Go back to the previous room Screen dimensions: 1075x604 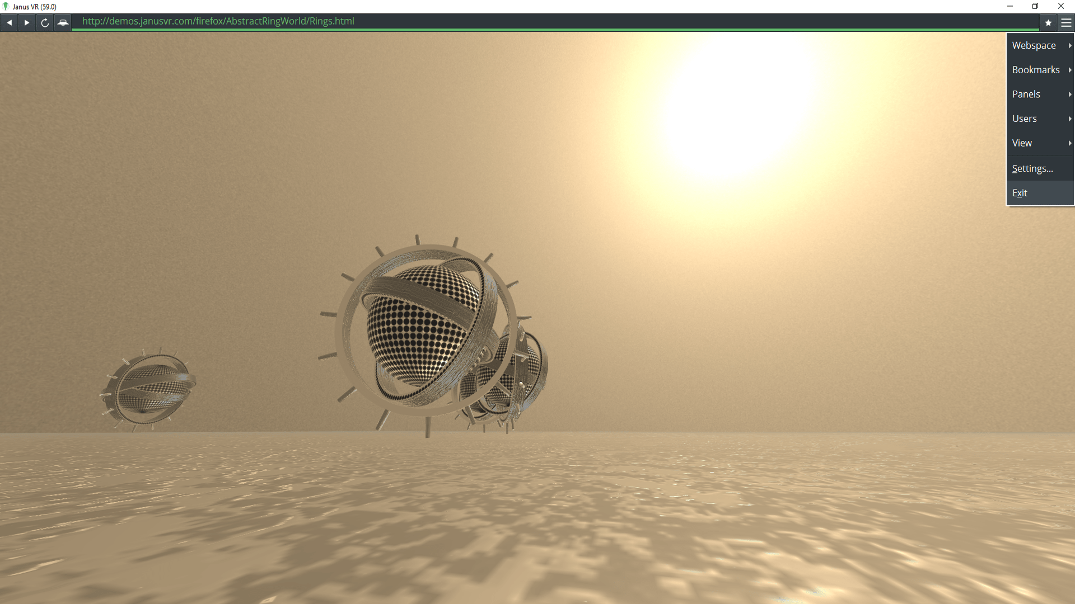(x=10, y=23)
